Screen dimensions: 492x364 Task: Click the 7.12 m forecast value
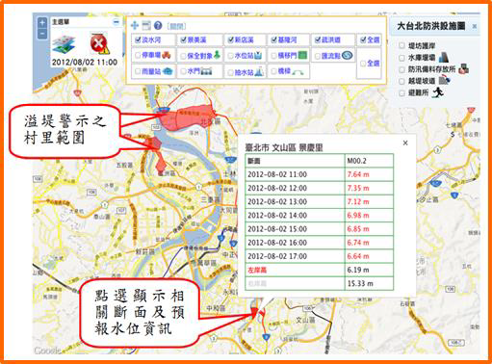tap(358, 201)
